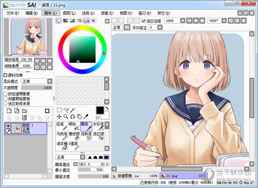Show the RGB sliders panel
Viewport: 258px width, 188px height.
pyautogui.click(x=66, y=21)
